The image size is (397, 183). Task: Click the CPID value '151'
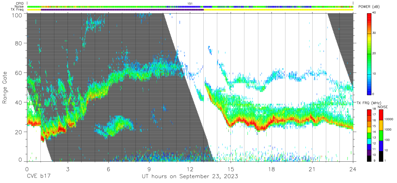[x=190, y=4]
